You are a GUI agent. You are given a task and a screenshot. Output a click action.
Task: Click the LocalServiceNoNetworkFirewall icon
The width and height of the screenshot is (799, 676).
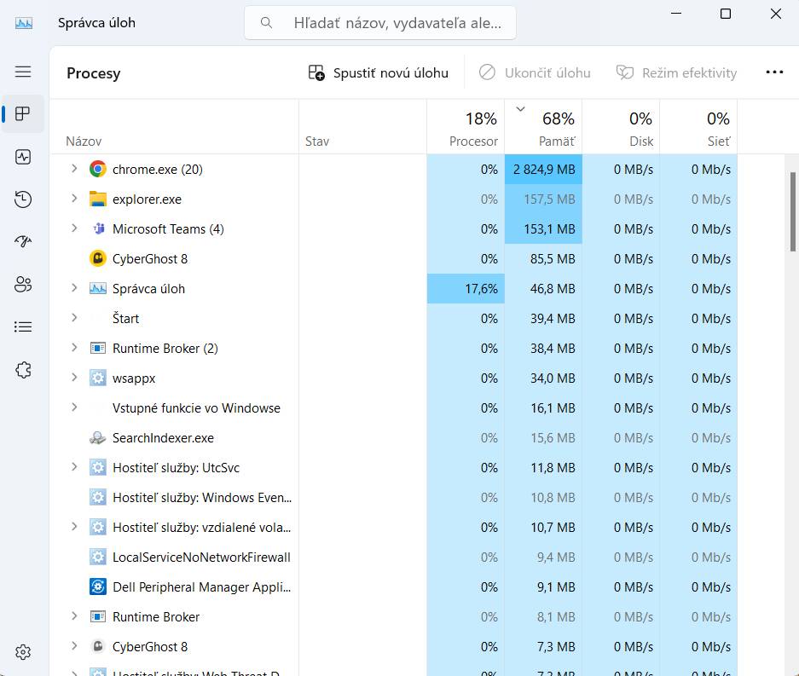coord(98,558)
